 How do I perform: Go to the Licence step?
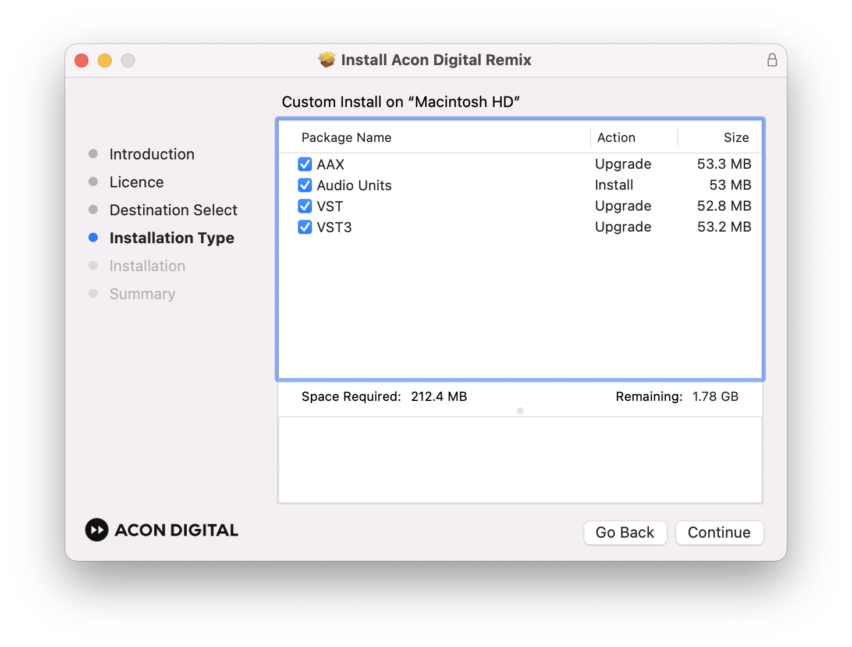136,182
